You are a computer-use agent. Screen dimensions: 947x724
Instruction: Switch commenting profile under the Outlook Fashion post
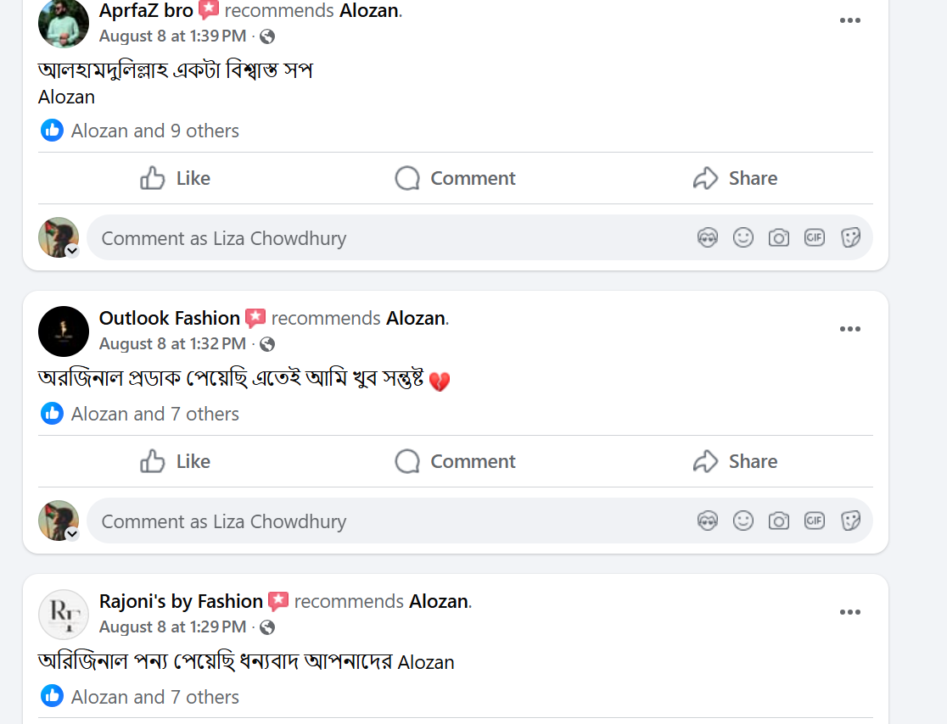coord(72,534)
